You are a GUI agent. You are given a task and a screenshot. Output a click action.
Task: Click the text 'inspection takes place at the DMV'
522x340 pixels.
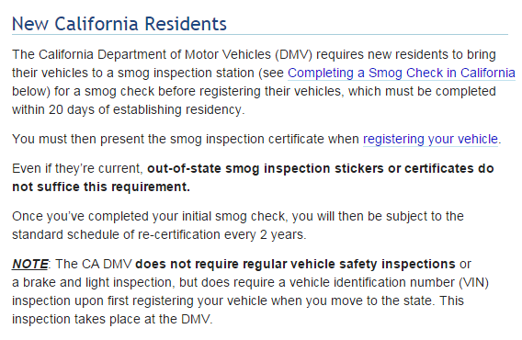click(x=112, y=319)
